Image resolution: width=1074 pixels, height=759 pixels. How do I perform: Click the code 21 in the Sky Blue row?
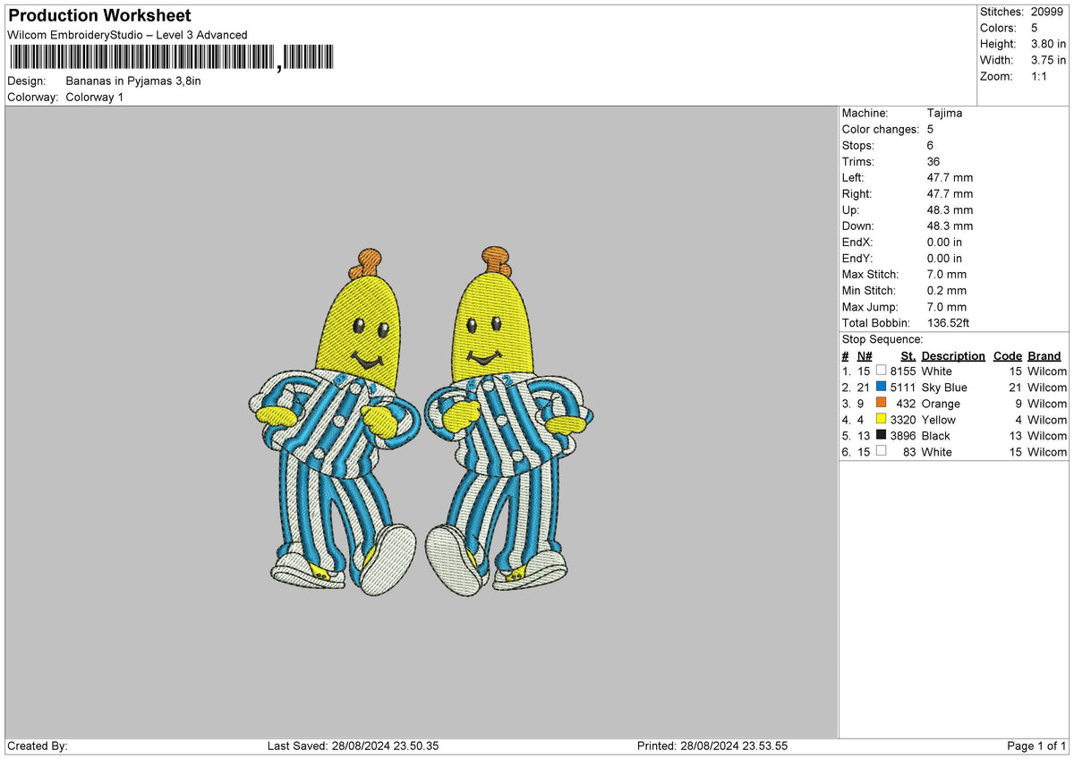click(x=1015, y=388)
